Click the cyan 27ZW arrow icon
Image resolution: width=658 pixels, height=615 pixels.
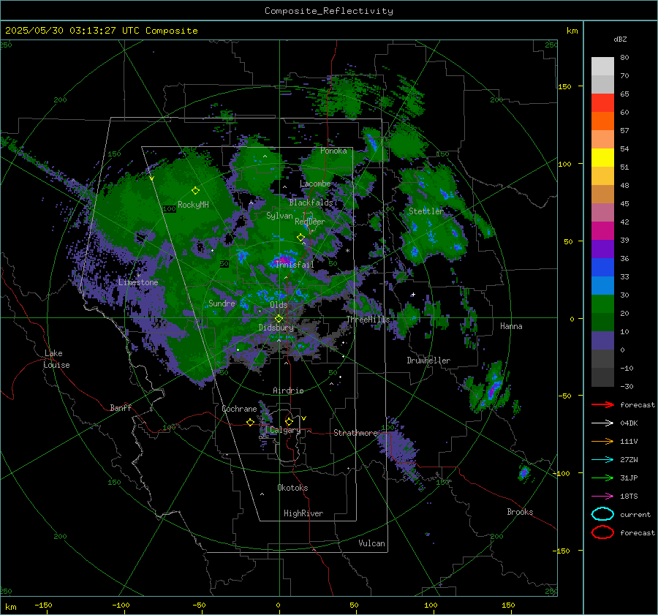click(x=602, y=460)
